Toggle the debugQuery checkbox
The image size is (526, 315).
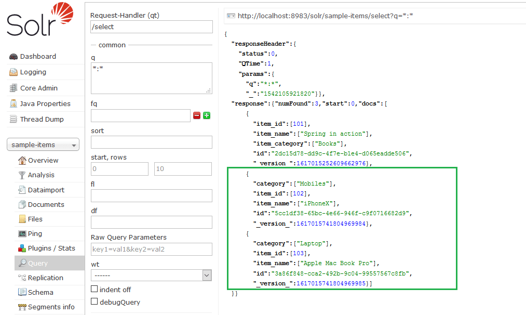(95, 302)
